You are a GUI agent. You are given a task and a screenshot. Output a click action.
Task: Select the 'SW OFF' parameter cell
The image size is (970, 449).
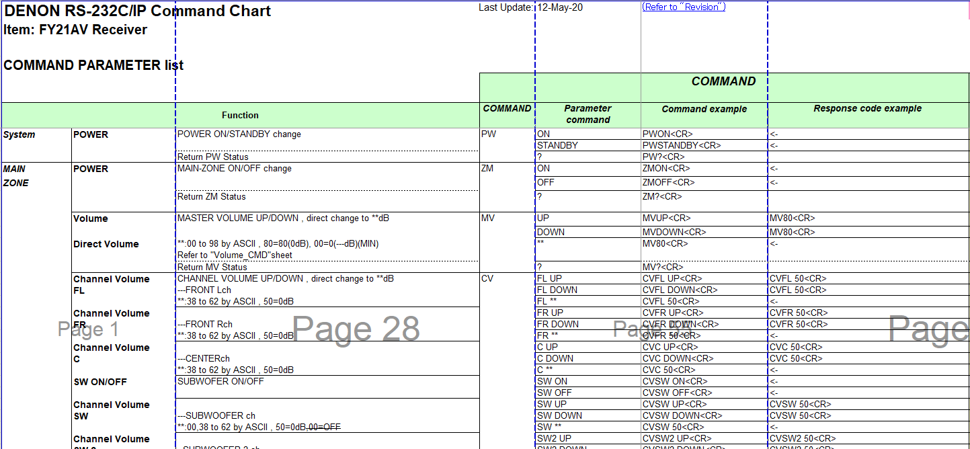tap(588, 393)
